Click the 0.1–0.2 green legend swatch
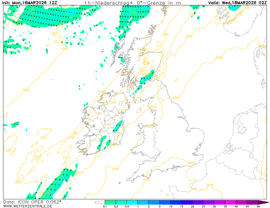This screenshot has height=208, width=270. pyautogui.click(x=110, y=202)
